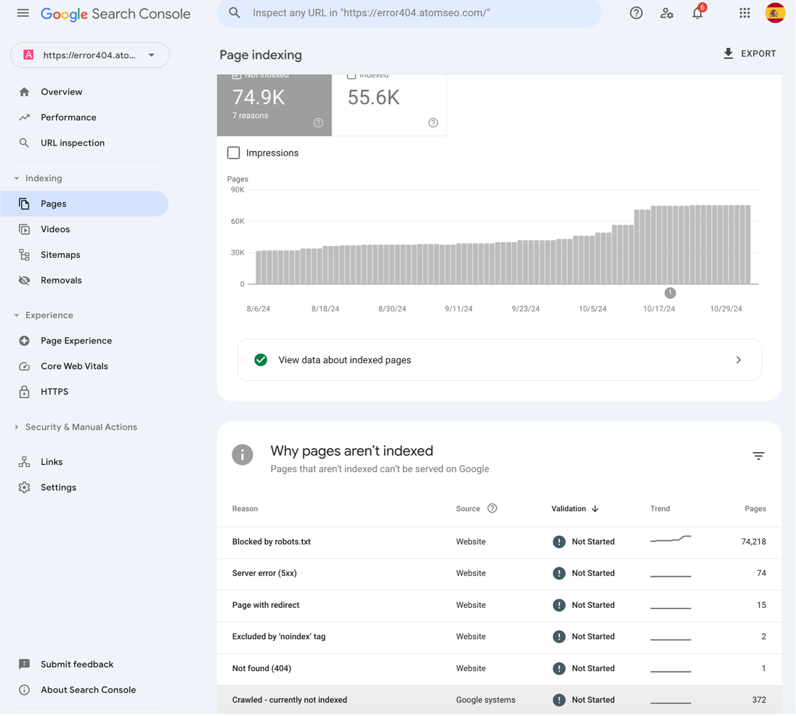Screen dimensions: 796x716
Task: Click the help icon on Not indexed card
Action: pyautogui.click(x=318, y=123)
